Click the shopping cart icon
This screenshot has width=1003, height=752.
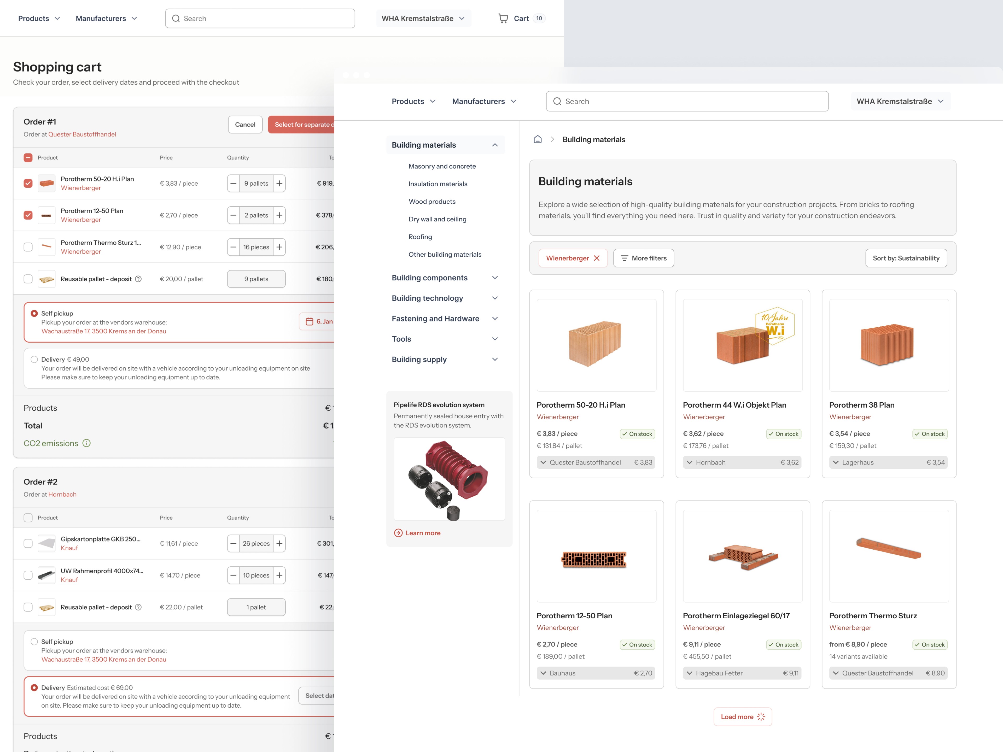(503, 18)
